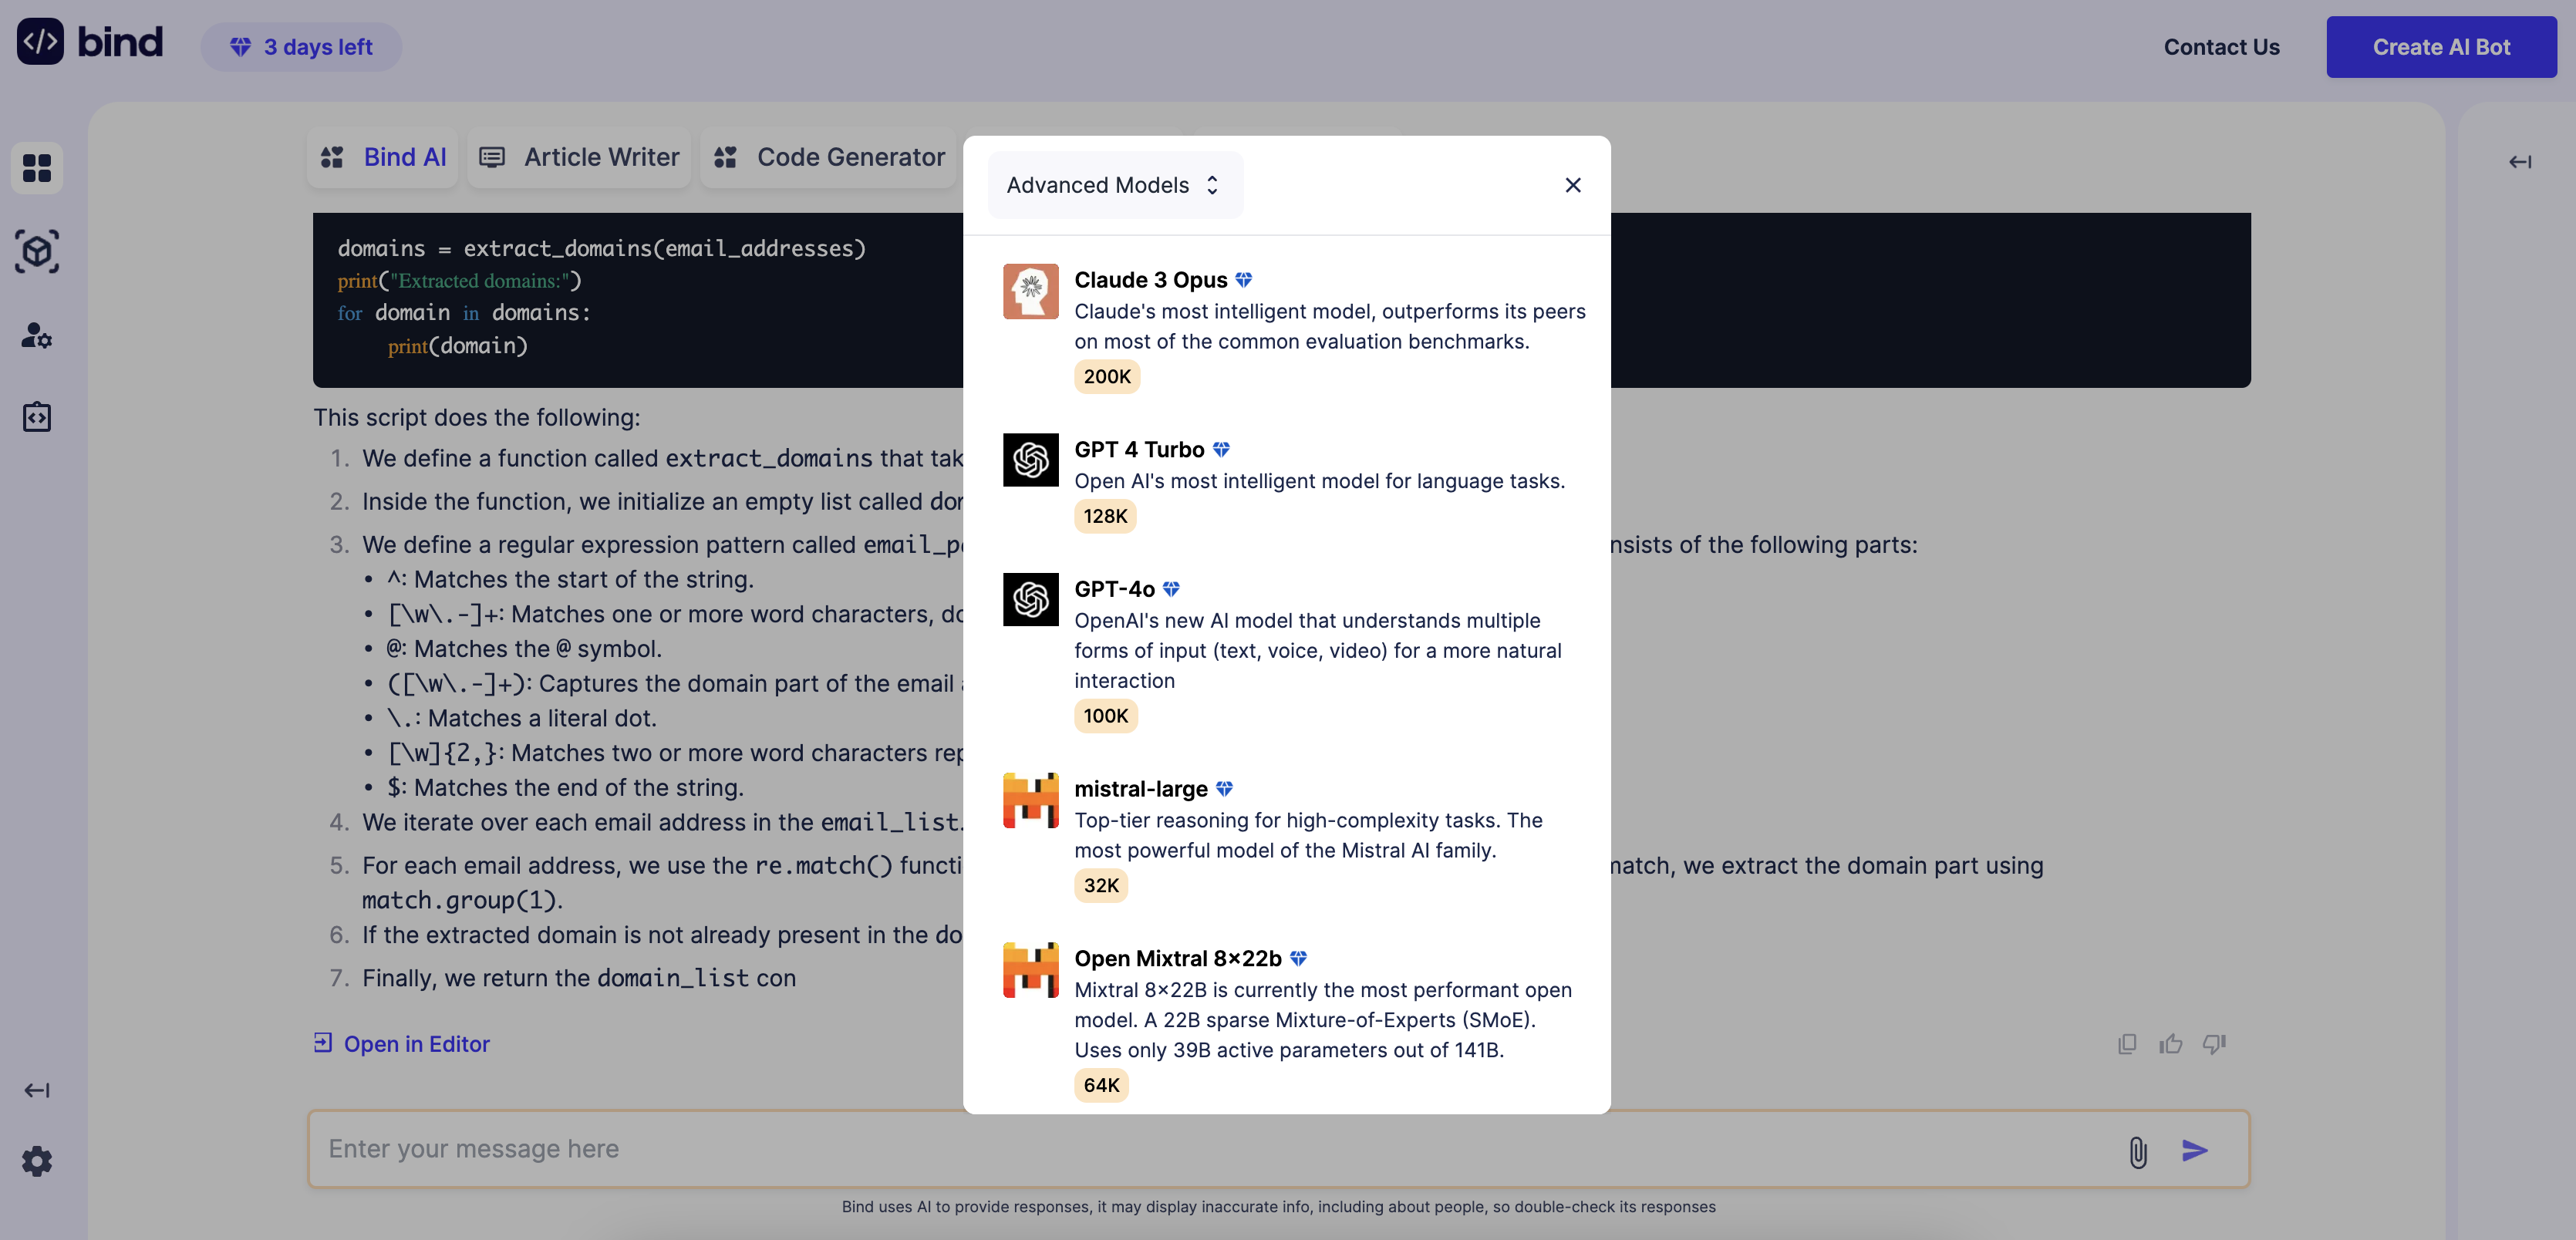Viewport: 2576px width, 1240px height.
Task: Switch to the Article Writer tab
Action: (x=580, y=157)
